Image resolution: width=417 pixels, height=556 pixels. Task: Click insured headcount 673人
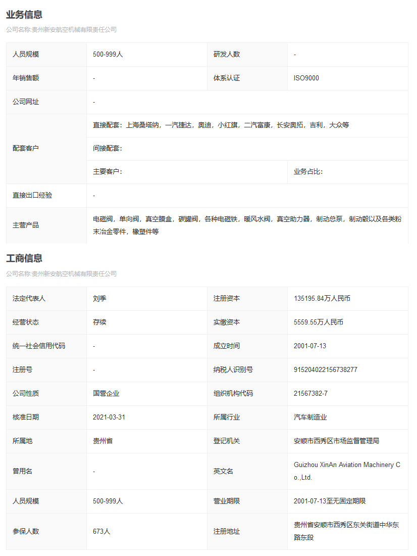(101, 532)
